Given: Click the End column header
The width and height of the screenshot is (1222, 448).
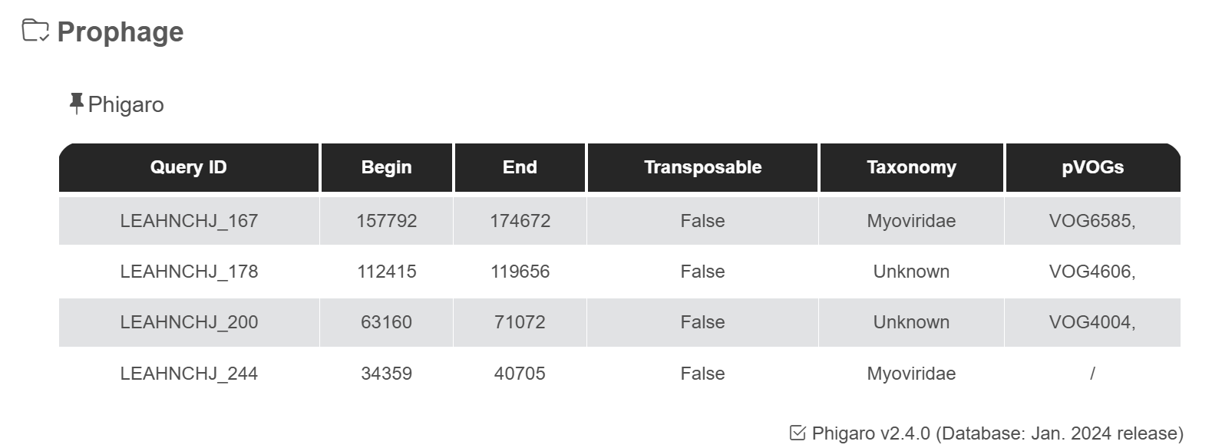Looking at the screenshot, I should [x=520, y=167].
